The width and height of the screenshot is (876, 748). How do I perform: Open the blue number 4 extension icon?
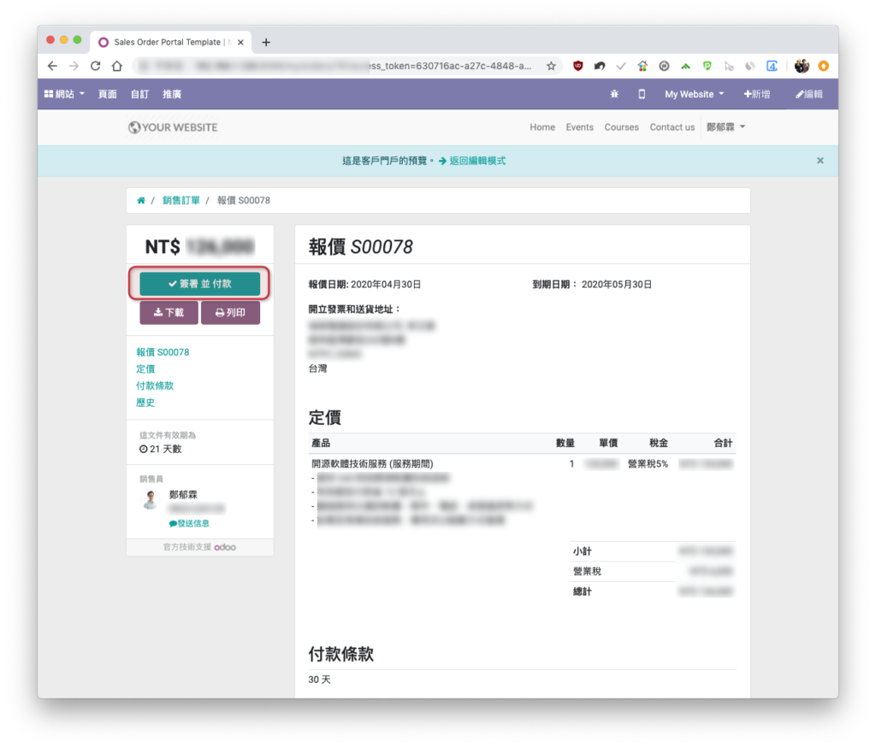772,66
